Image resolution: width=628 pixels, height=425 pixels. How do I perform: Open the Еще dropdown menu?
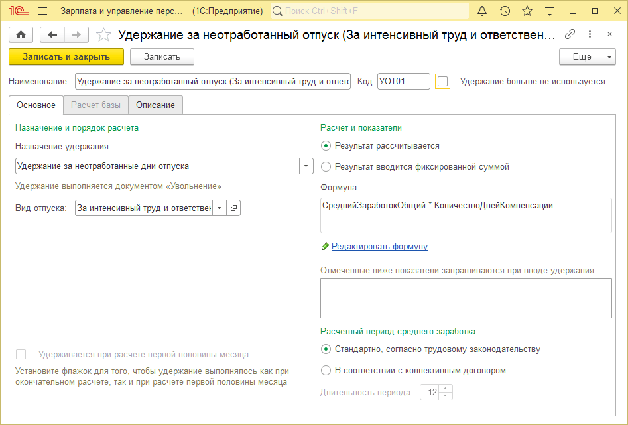click(x=587, y=57)
